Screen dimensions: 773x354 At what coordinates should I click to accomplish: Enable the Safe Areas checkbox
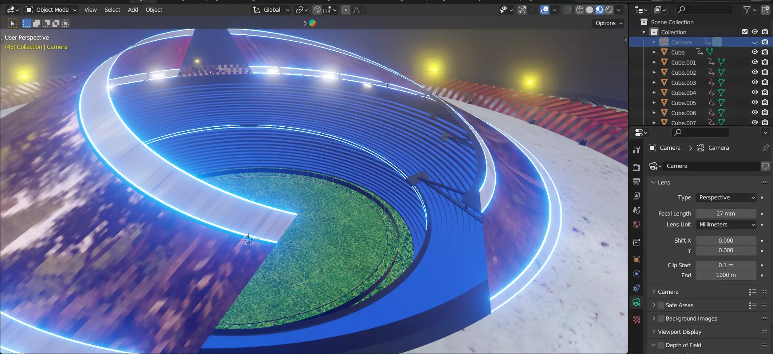(661, 305)
